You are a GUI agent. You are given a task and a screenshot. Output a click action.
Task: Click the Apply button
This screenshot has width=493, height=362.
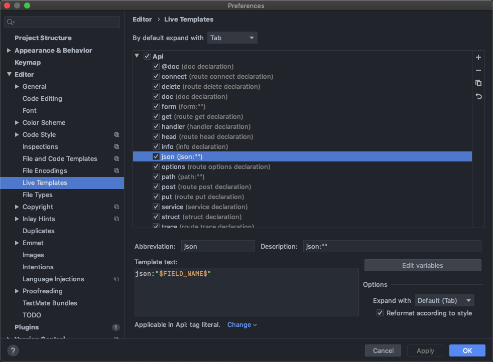[425, 350]
